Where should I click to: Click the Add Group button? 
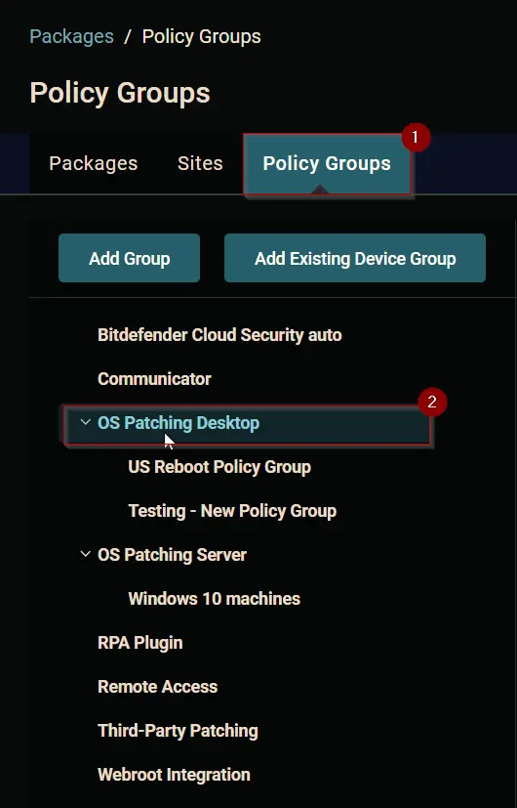129,258
